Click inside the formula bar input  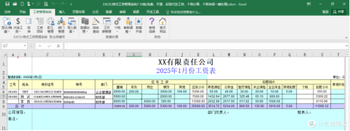point(204,46)
